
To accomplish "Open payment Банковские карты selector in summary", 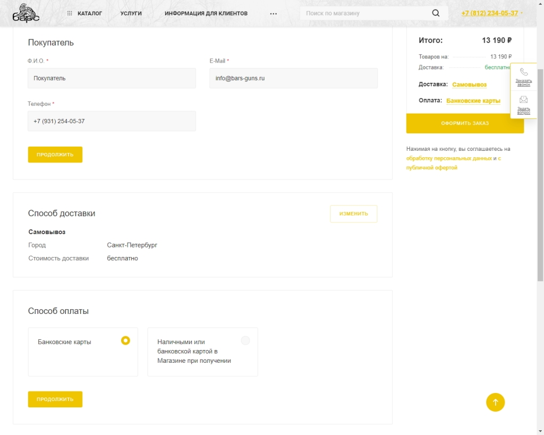I will pyautogui.click(x=473, y=100).
